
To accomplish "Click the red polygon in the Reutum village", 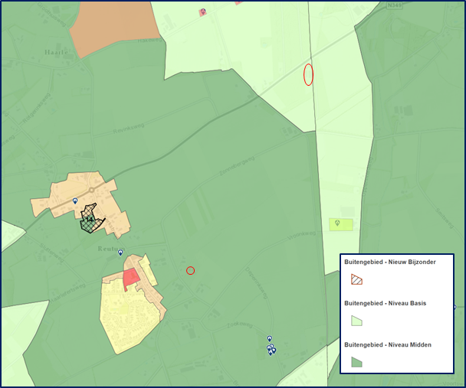I will coord(131,279).
